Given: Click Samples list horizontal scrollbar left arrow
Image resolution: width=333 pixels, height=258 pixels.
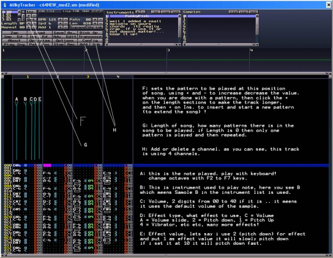Looking at the screenshot, I should pyautogui.click(x=184, y=45).
